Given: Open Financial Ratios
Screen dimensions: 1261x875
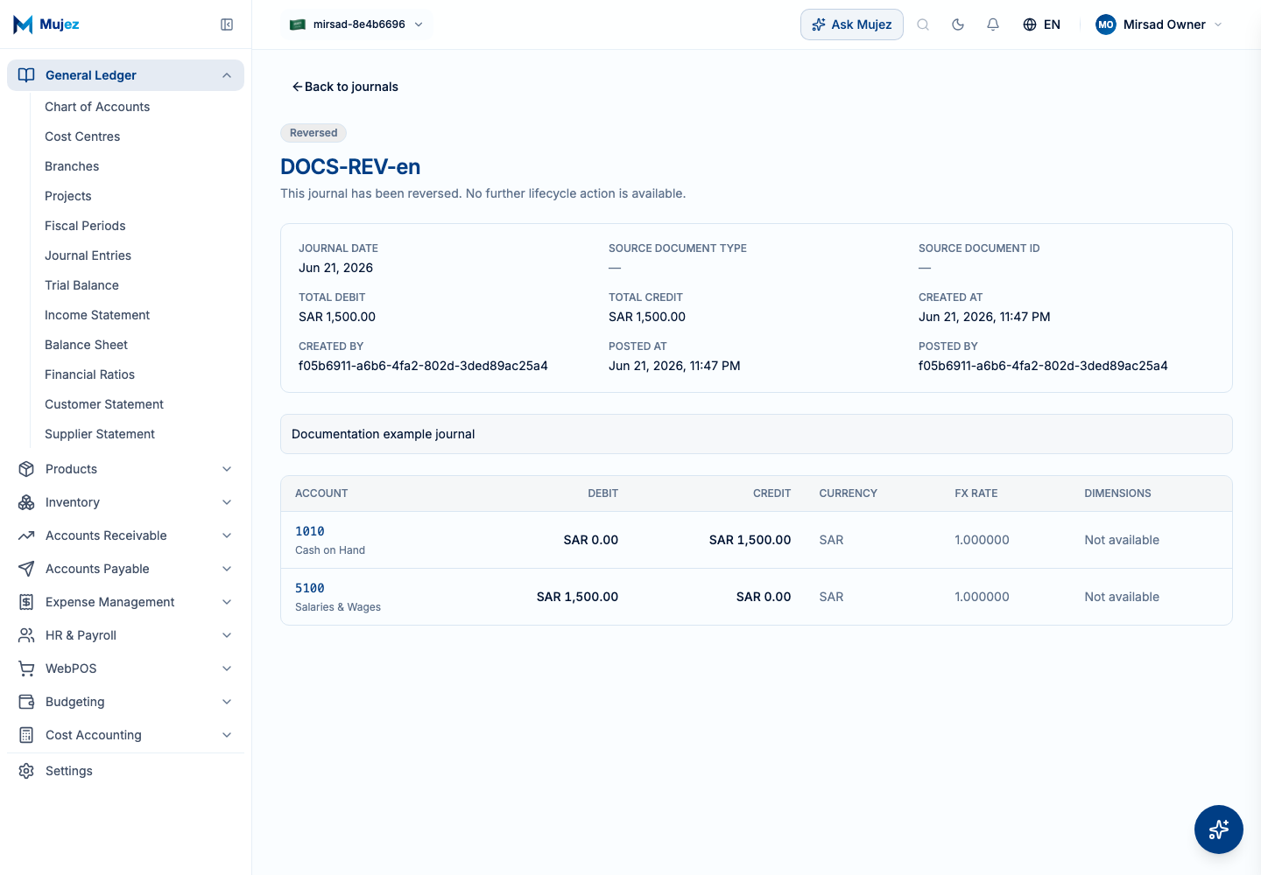Looking at the screenshot, I should (89, 374).
